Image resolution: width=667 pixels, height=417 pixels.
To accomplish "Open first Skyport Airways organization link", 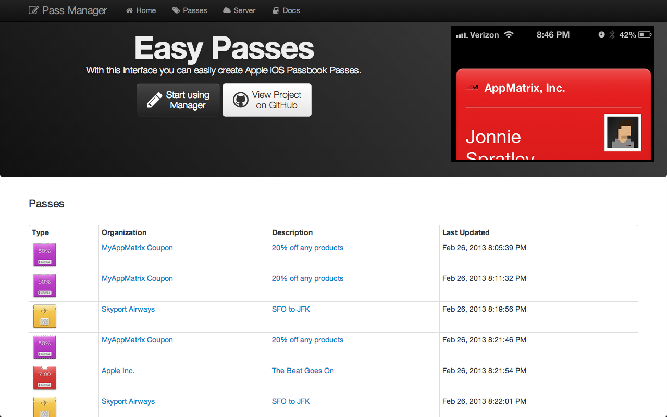I will [128, 309].
